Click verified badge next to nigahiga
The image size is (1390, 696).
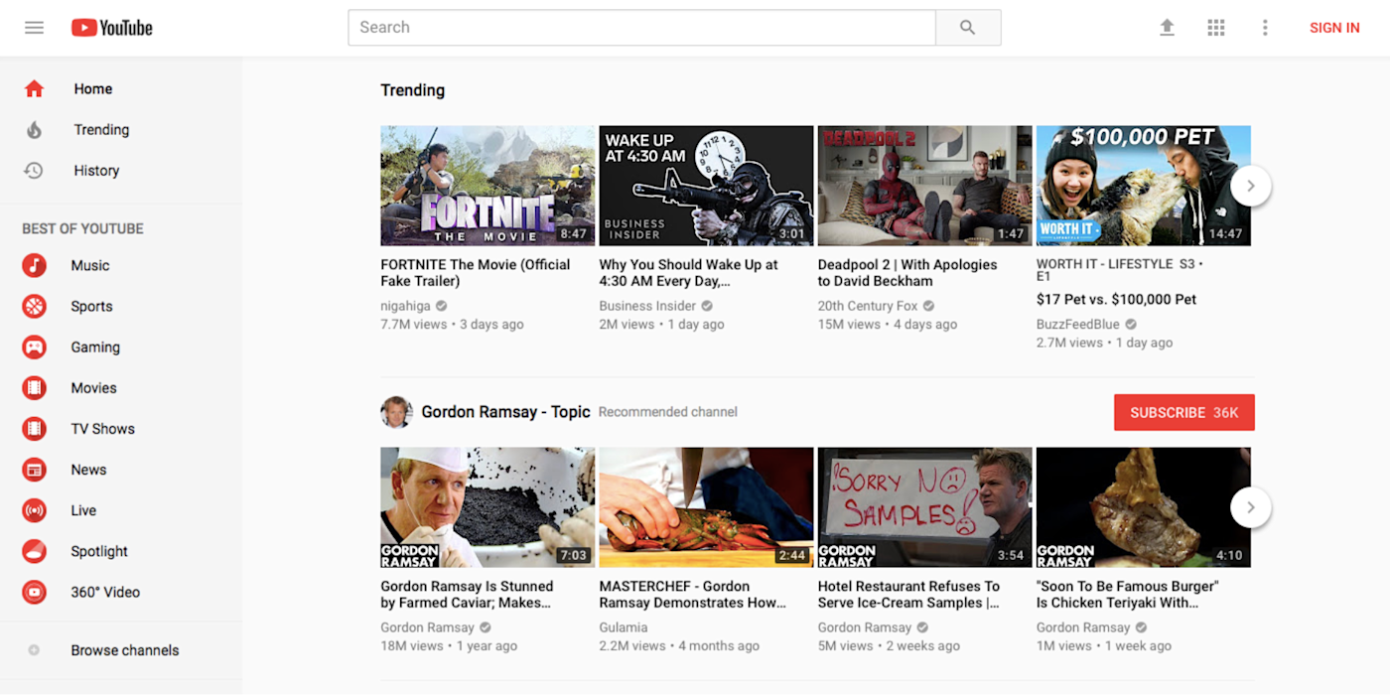pos(441,306)
